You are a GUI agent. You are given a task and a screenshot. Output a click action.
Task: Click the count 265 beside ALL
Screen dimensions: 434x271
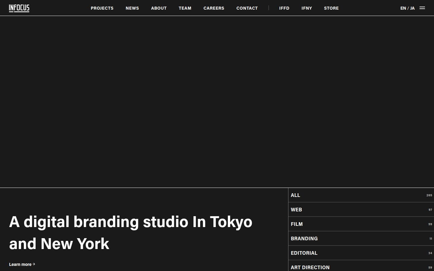429,195
